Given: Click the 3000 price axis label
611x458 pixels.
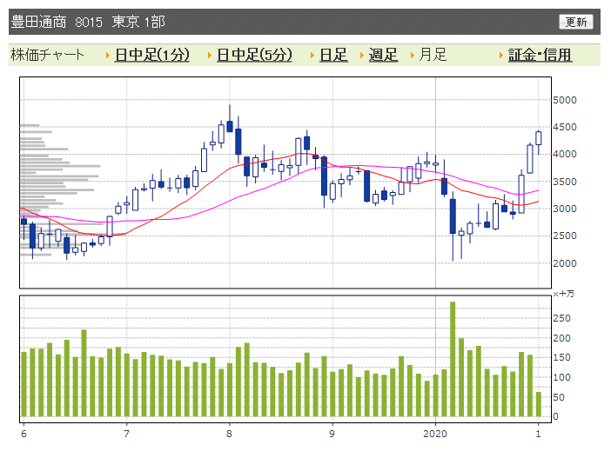Looking at the screenshot, I should [x=565, y=209].
